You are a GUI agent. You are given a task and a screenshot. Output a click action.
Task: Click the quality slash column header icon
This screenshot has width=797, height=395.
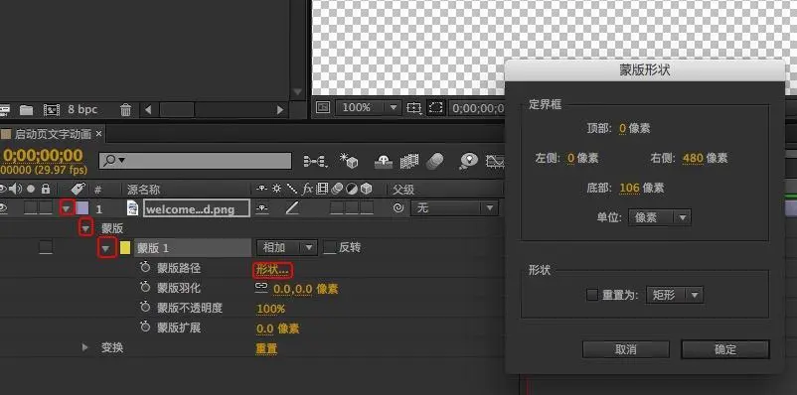pos(292,189)
